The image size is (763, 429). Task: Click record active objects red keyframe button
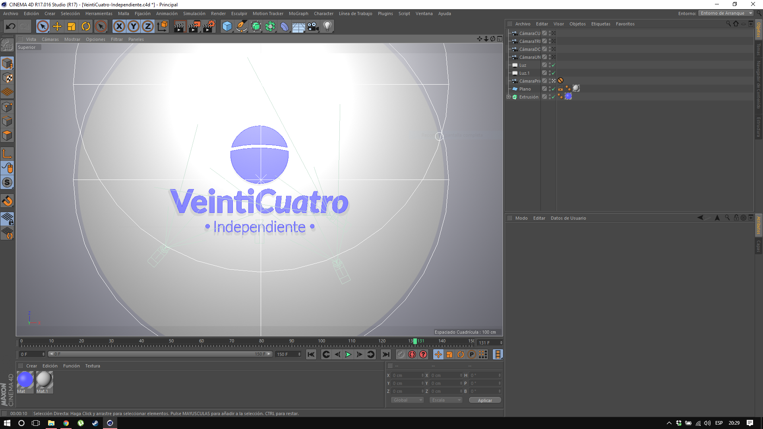412,354
